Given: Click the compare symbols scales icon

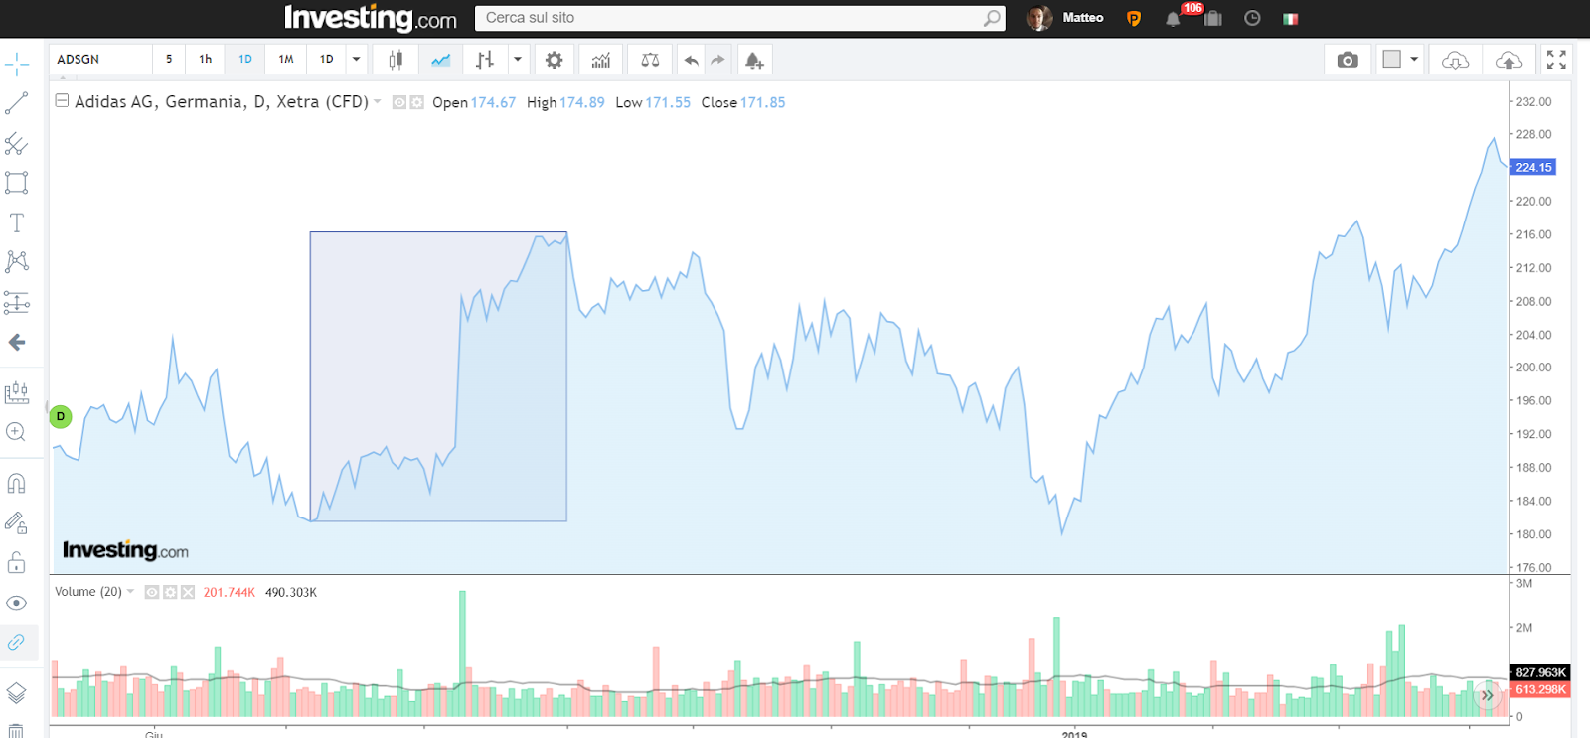Looking at the screenshot, I should (x=650, y=60).
